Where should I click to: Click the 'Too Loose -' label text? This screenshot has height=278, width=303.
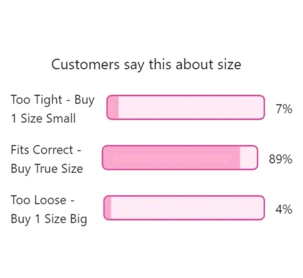[43, 200]
